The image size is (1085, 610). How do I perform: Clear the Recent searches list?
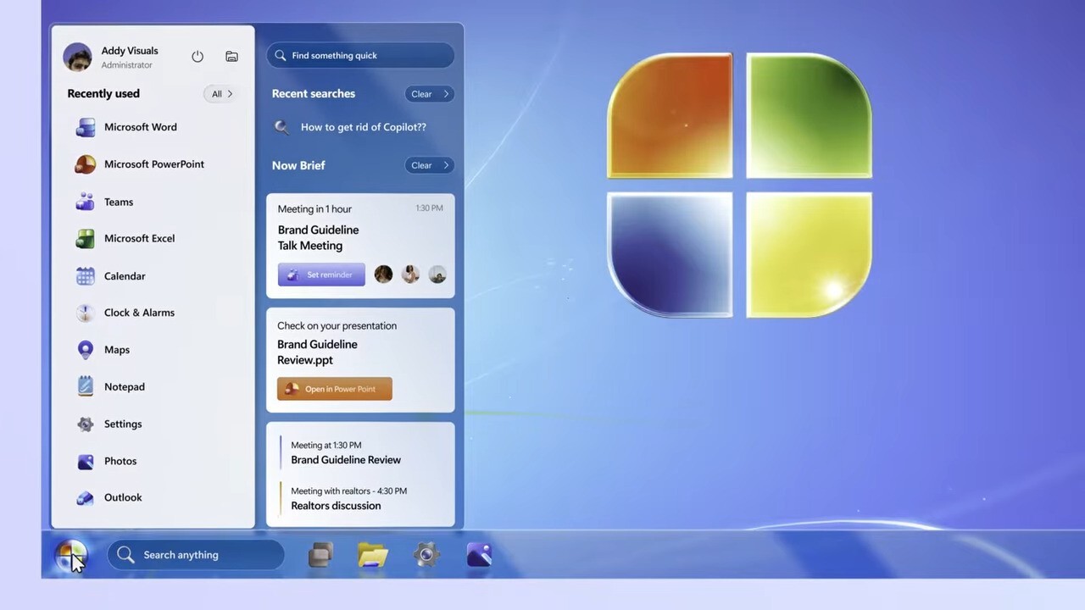[429, 94]
